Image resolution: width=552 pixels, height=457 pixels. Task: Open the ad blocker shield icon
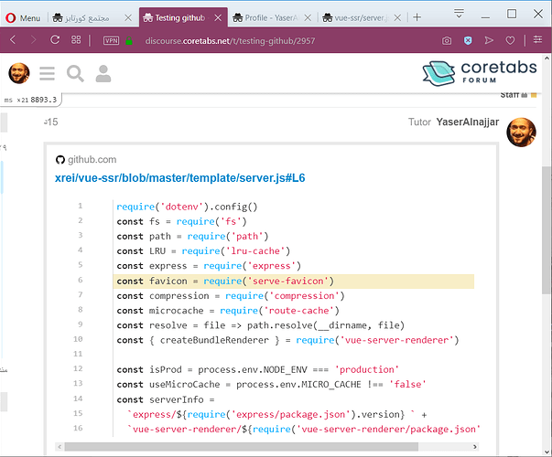click(x=468, y=41)
